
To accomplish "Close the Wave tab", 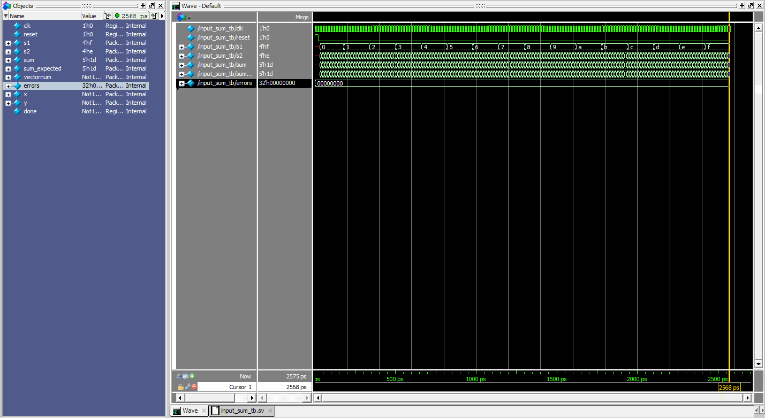I will coord(203,411).
